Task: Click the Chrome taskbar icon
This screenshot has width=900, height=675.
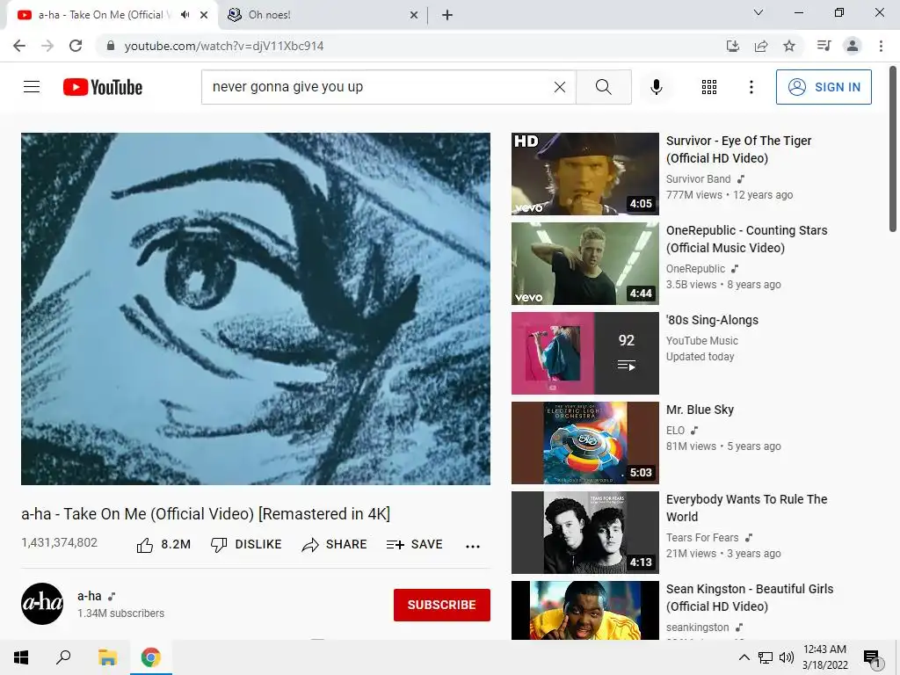Action: tap(151, 657)
